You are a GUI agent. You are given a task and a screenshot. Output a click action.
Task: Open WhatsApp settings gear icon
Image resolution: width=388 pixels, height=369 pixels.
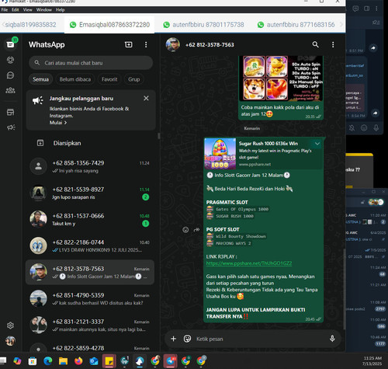pyautogui.click(x=10, y=325)
